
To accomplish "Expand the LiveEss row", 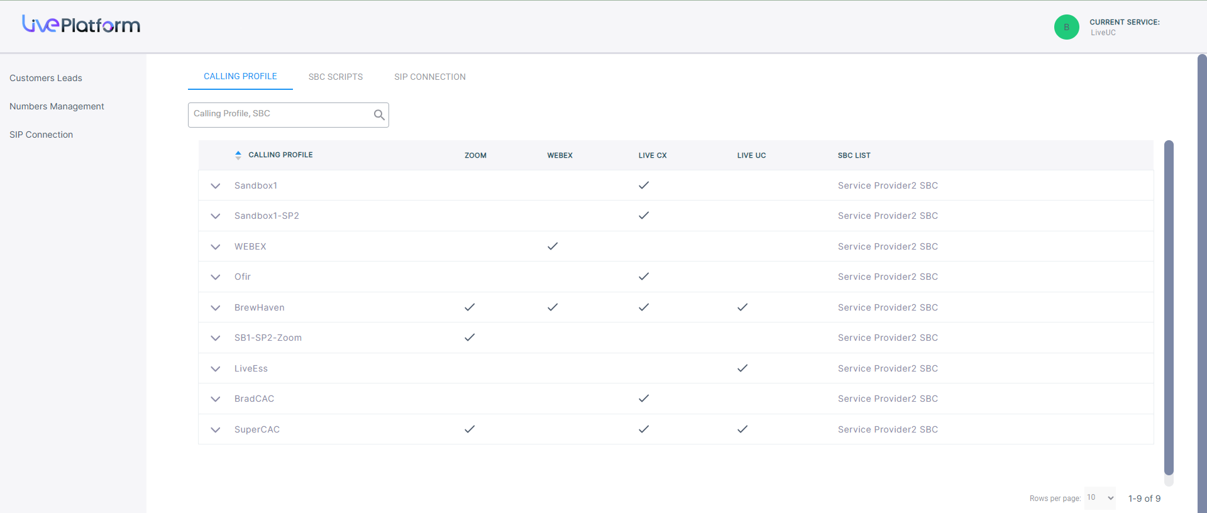I will pos(216,369).
